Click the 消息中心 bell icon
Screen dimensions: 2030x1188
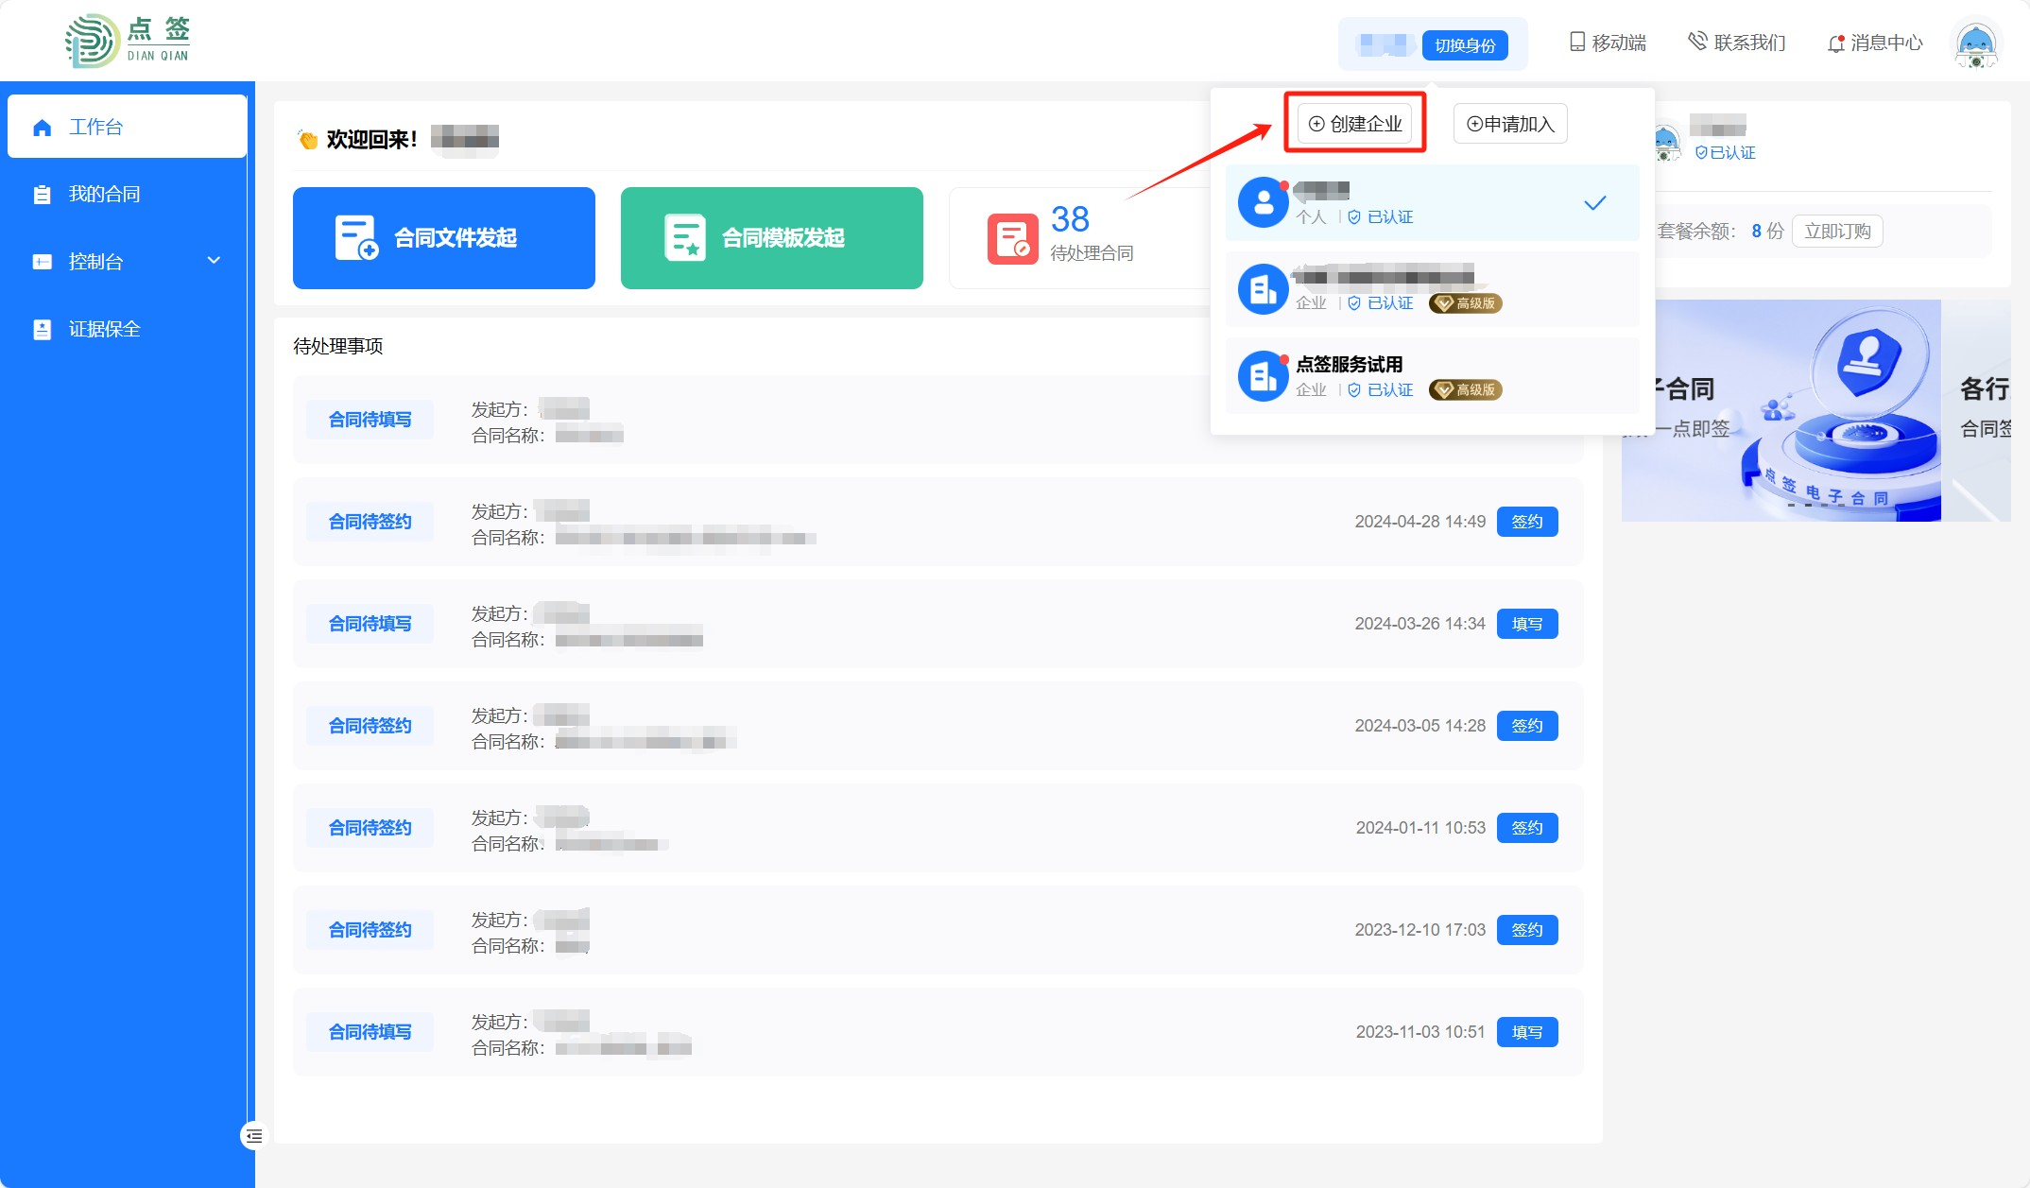(x=1835, y=43)
